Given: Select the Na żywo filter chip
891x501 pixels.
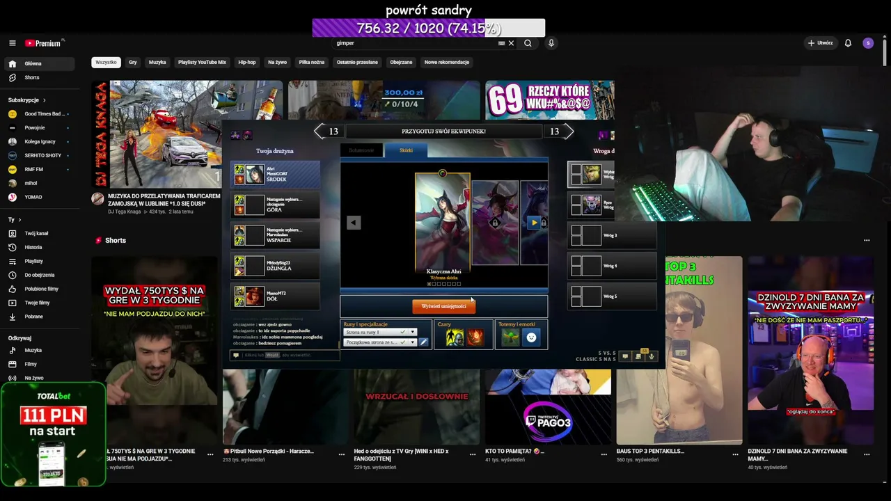Looking at the screenshot, I should click(x=277, y=63).
